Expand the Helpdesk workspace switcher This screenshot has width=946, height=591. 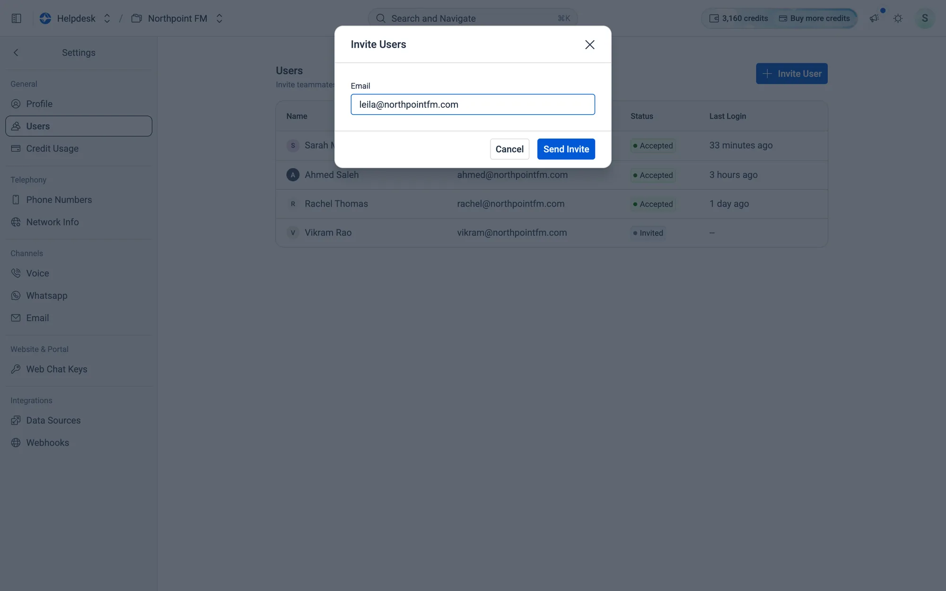coord(107,18)
